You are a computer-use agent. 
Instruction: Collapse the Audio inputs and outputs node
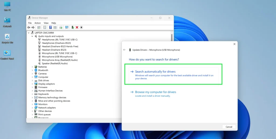32,36
